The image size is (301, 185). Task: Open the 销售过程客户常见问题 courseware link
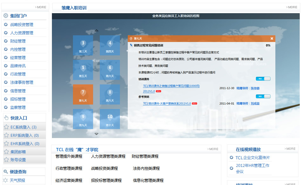click(x=171, y=88)
